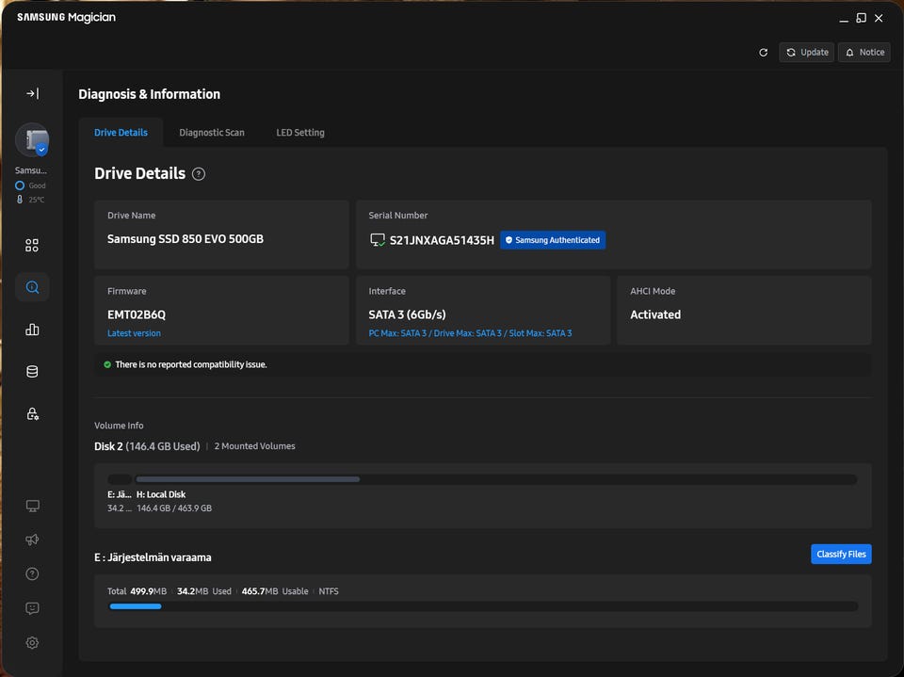Click the 2 Mounted Volumes label
Image resolution: width=904 pixels, height=677 pixels.
[255, 446]
